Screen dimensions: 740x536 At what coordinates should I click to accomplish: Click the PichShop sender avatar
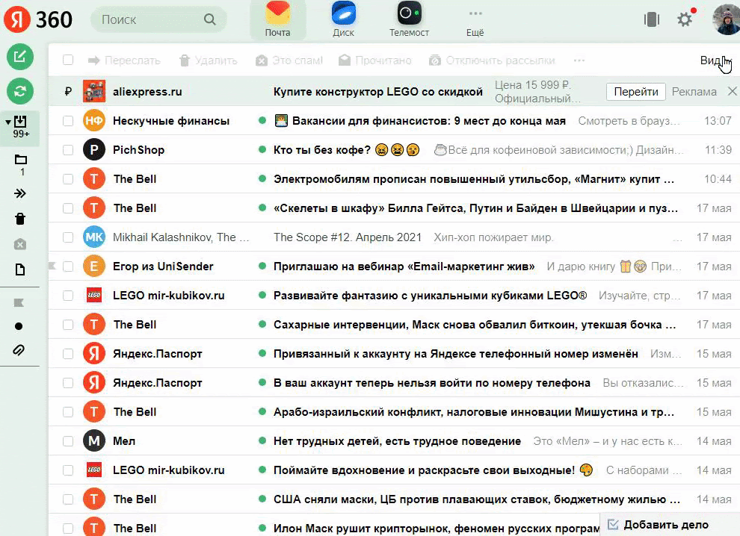[94, 150]
